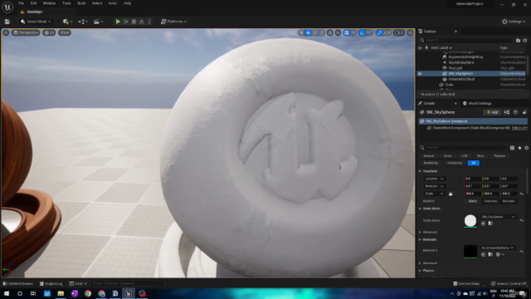Filter Details by the LOD category
This screenshot has height=299, width=531.
(465, 156)
